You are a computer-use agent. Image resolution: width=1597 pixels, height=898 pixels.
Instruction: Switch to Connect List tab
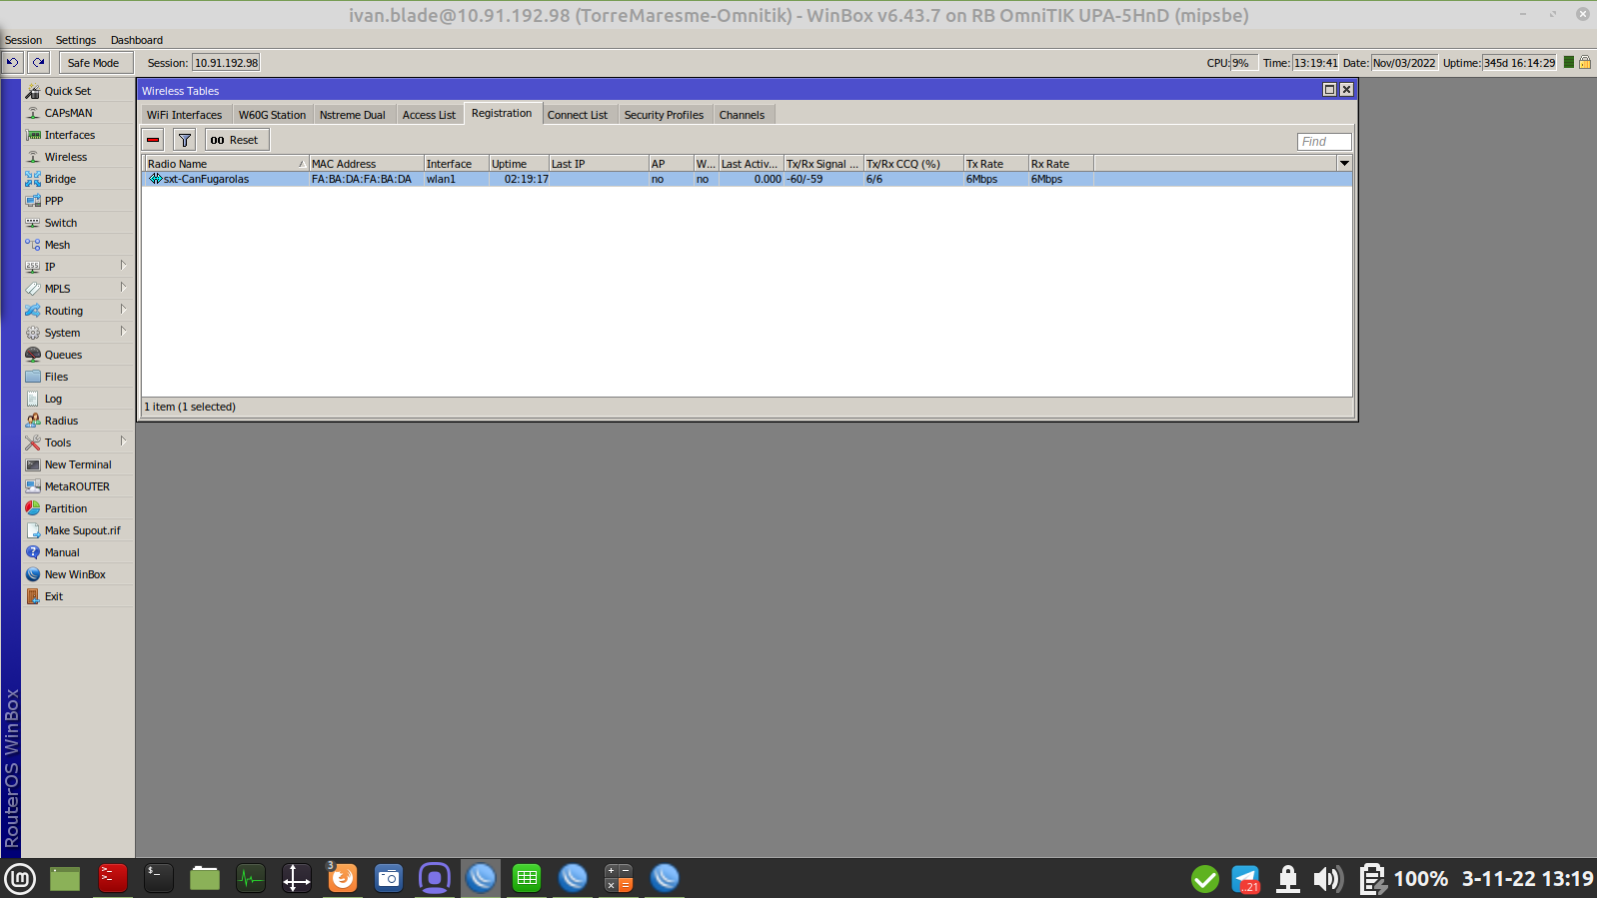coord(578,115)
